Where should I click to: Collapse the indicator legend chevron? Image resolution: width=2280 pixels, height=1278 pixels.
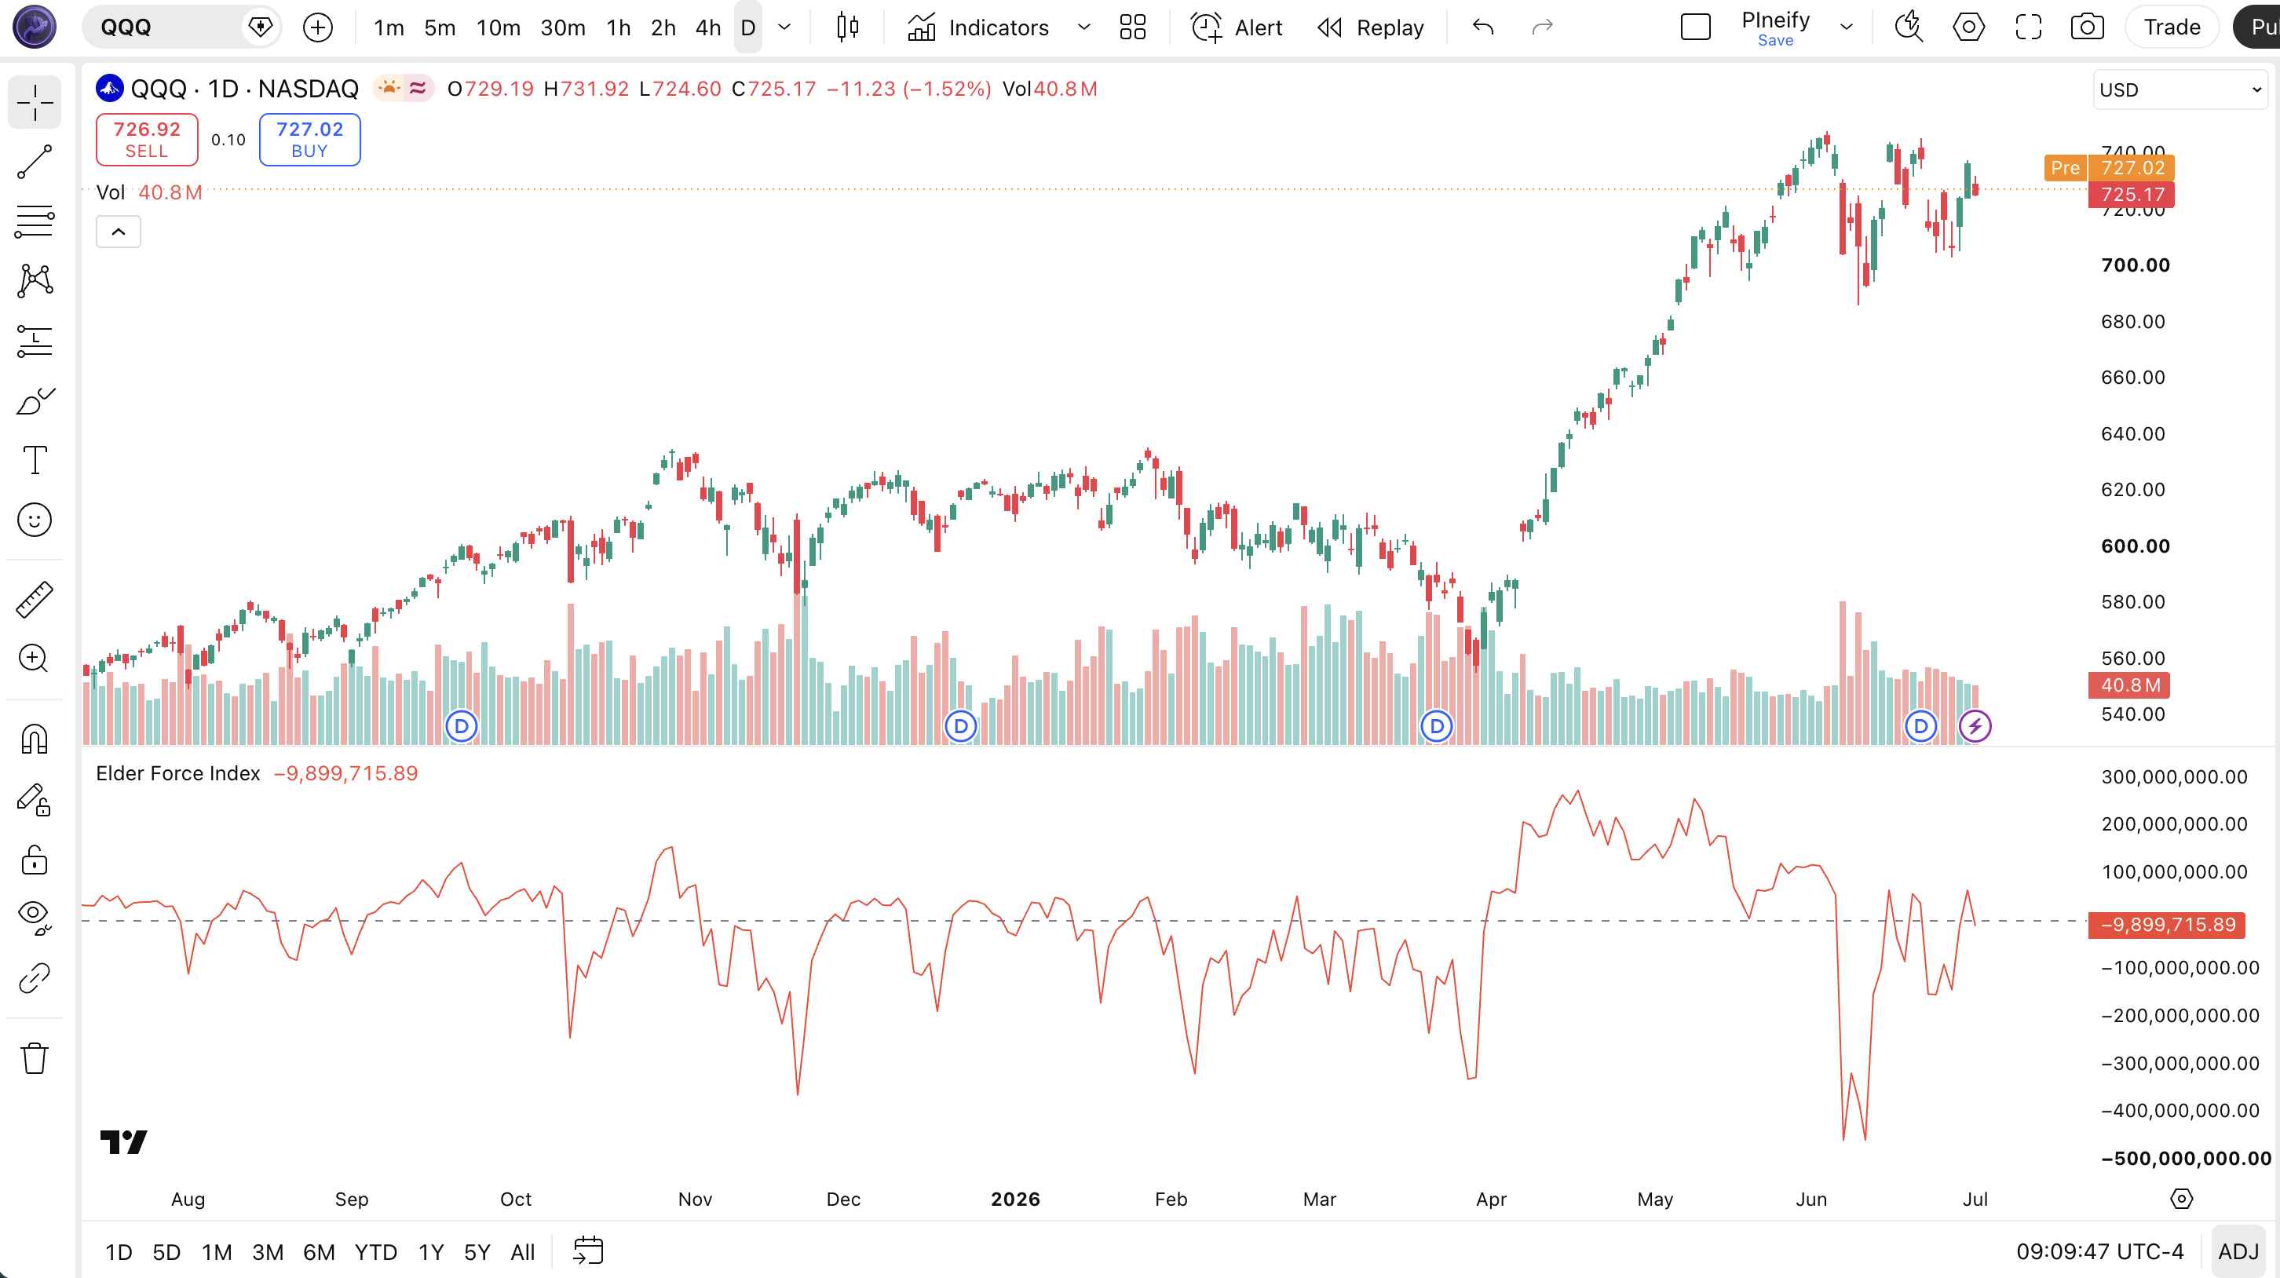click(119, 232)
